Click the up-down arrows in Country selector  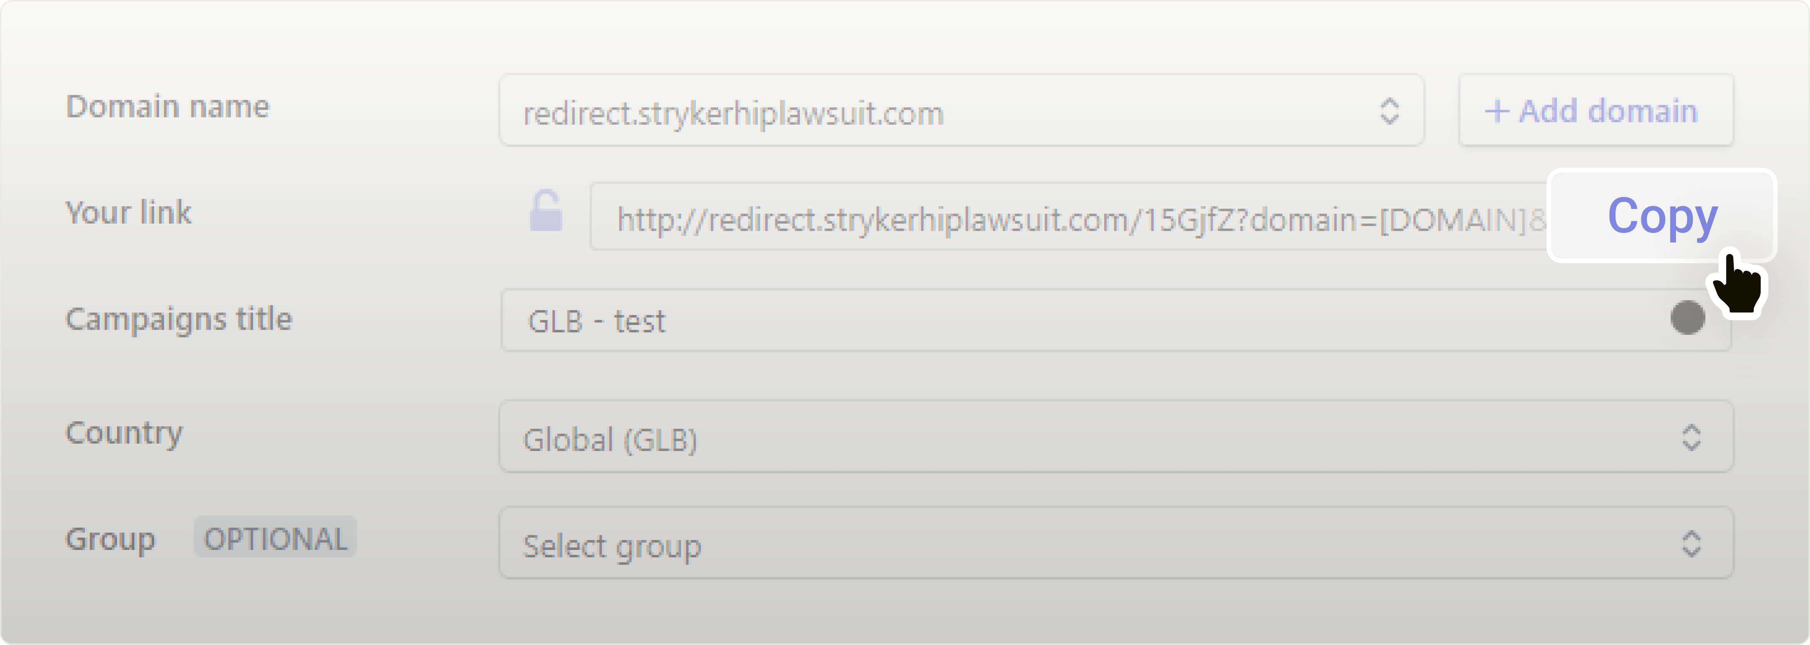click(x=1691, y=437)
